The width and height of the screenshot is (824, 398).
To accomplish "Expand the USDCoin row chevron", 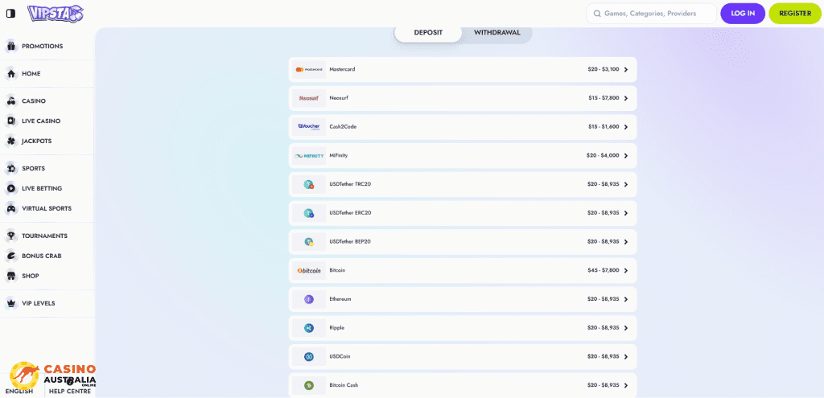I will pyautogui.click(x=626, y=356).
